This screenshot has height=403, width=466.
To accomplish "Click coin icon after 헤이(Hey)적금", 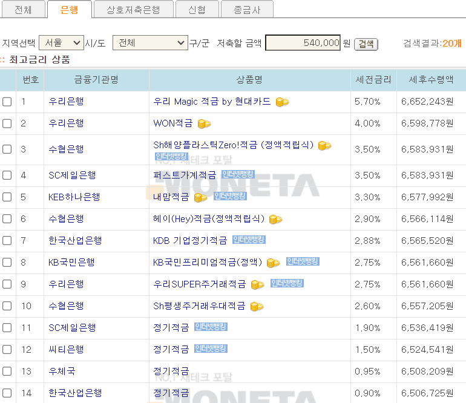I will pyautogui.click(x=275, y=219).
